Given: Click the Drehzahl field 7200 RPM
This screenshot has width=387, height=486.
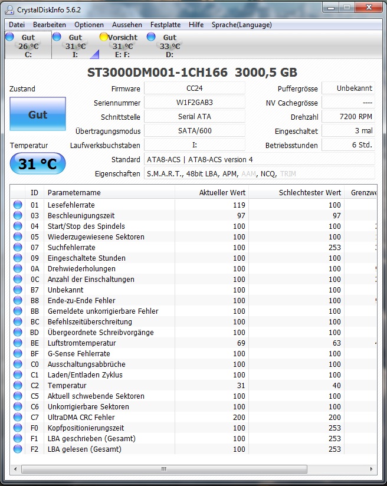Looking at the screenshot, I should (x=348, y=117).
